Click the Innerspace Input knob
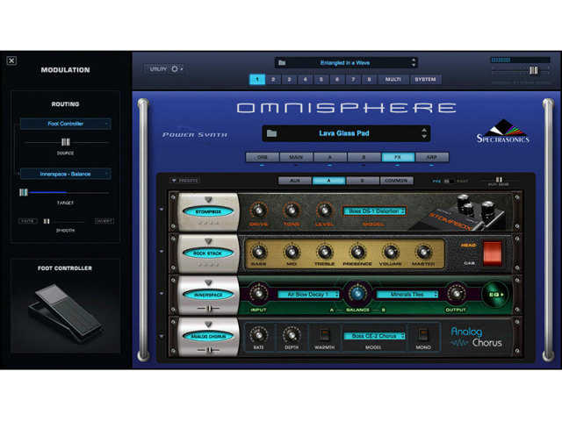 tap(258, 294)
